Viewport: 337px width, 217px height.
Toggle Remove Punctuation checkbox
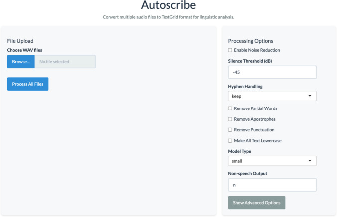pyautogui.click(x=230, y=130)
